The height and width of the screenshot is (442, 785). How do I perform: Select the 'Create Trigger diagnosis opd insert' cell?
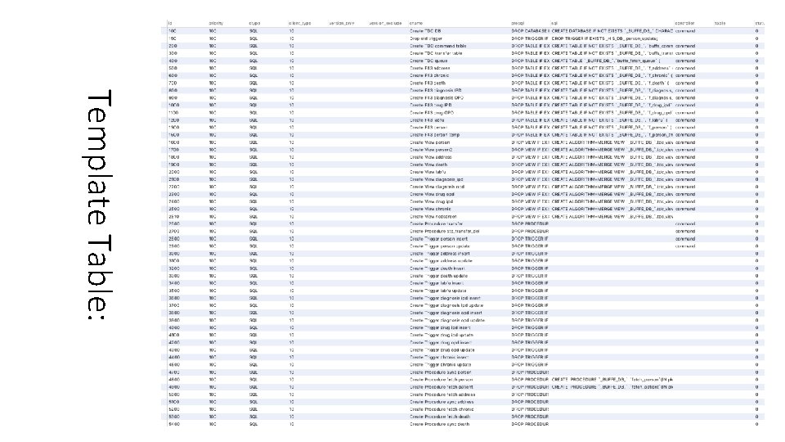point(446,313)
